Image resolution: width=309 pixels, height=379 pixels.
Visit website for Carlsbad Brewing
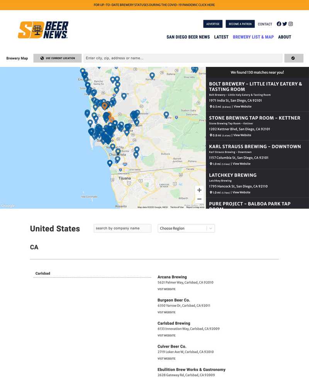(x=166, y=336)
